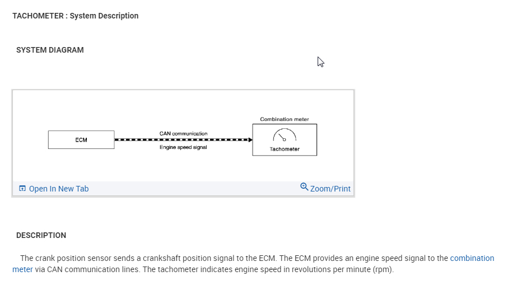Screen dimensions: 512x285
Task: Click the Combination meter caption above the box
Action: (285, 119)
